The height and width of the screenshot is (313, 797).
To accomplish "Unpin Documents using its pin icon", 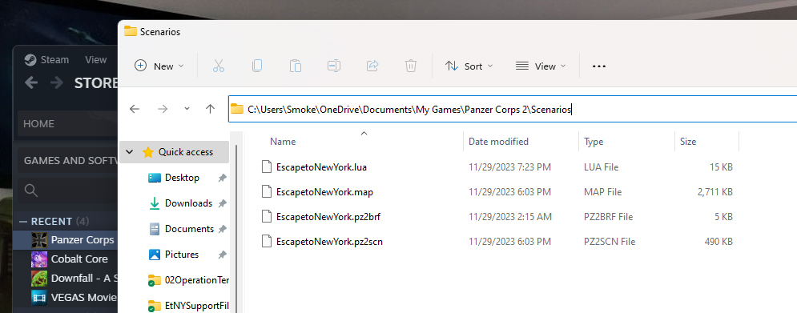I will [x=222, y=229].
